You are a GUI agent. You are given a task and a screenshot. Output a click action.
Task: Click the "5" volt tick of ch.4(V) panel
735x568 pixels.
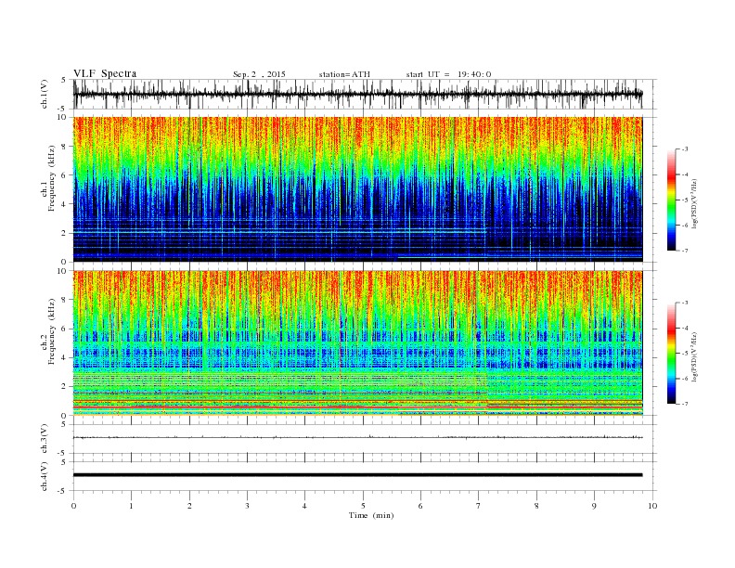point(64,462)
